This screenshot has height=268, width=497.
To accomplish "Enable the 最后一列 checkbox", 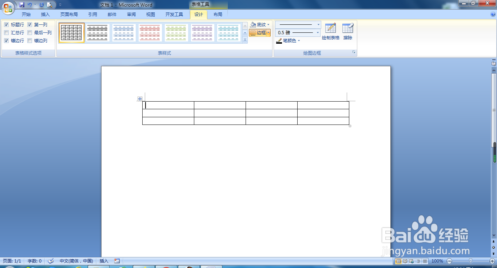I will 30,33.
